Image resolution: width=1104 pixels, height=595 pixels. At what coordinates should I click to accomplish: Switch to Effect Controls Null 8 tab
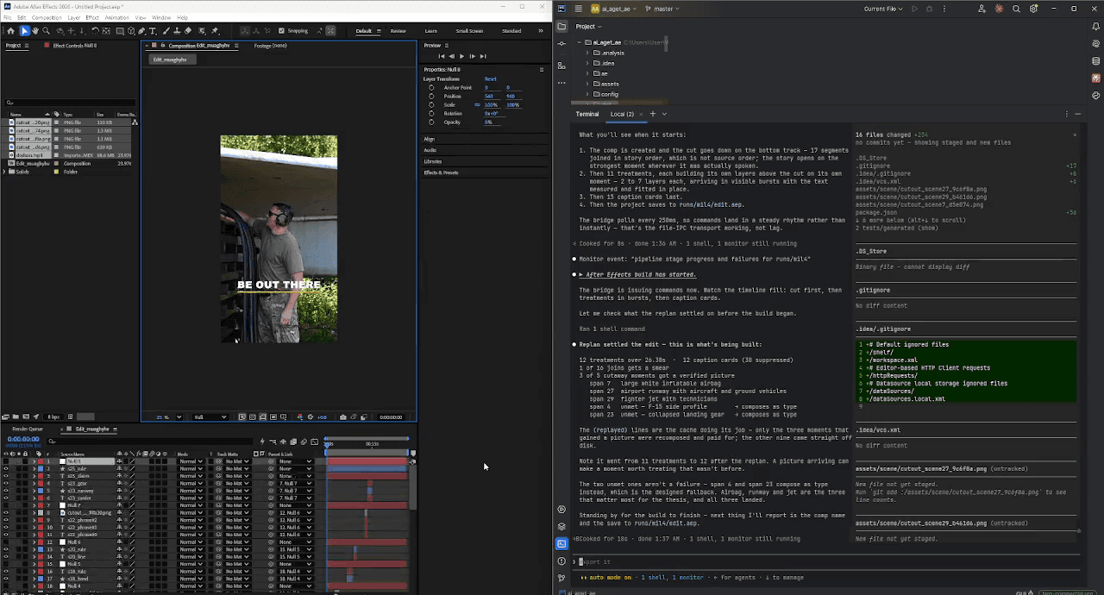(x=74, y=46)
